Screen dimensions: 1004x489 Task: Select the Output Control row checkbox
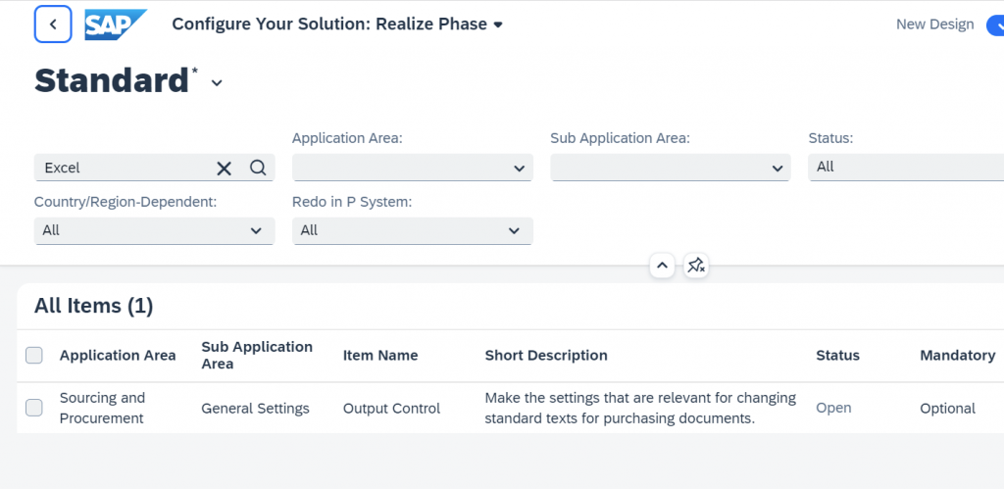pyautogui.click(x=34, y=408)
